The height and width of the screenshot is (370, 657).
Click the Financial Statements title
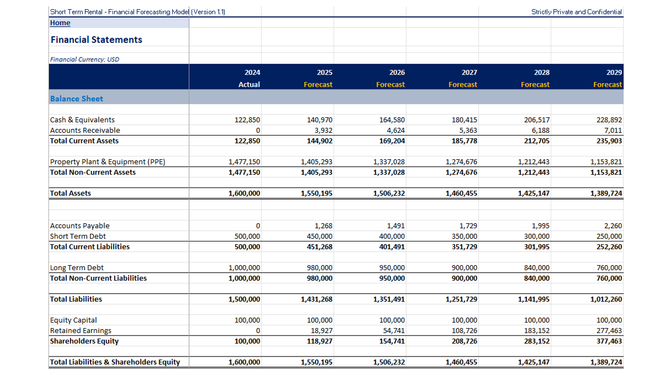(x=96, y=39)
